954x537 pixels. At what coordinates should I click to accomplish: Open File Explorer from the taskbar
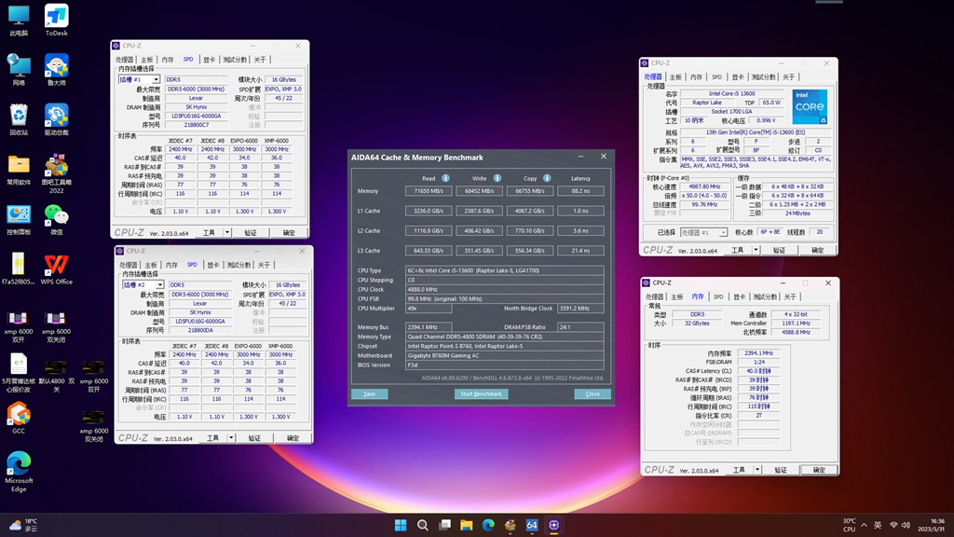[x=465, y=525]
